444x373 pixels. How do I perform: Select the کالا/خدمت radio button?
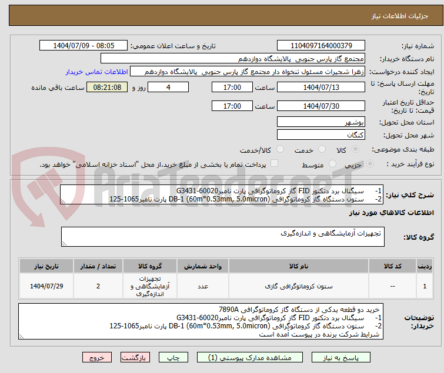click(280, 149)
